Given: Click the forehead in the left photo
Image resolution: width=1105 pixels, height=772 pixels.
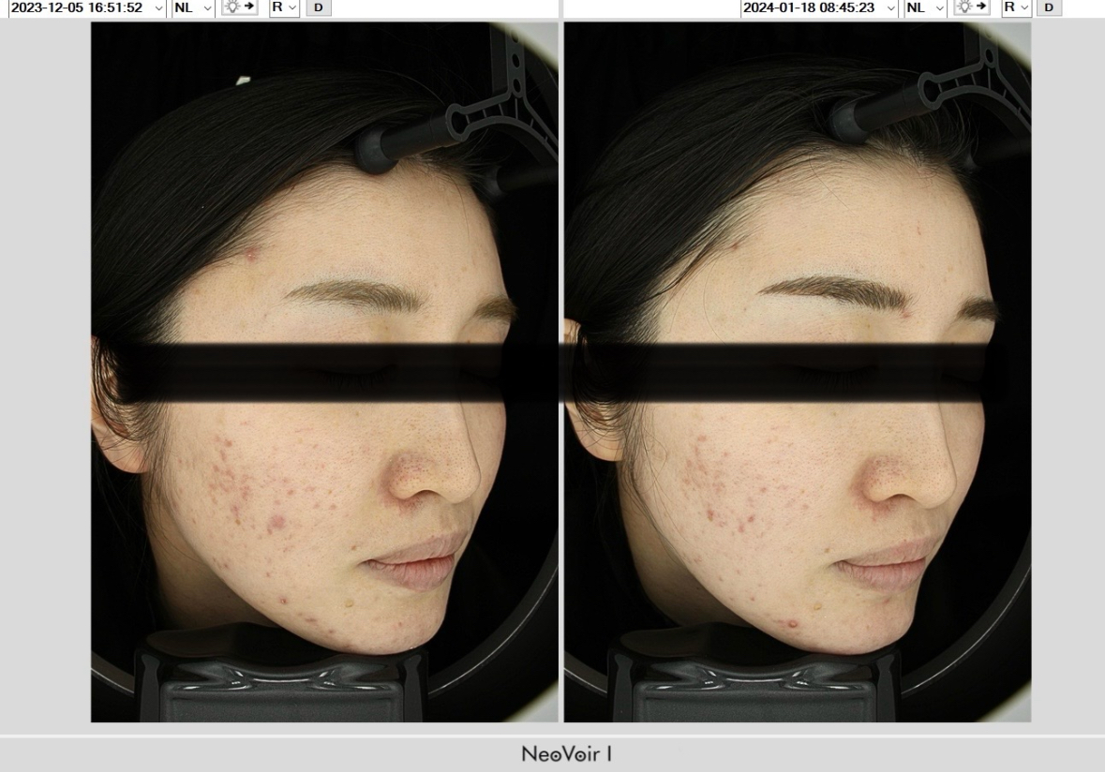Looking at the screenshot, I should [356, 234].
